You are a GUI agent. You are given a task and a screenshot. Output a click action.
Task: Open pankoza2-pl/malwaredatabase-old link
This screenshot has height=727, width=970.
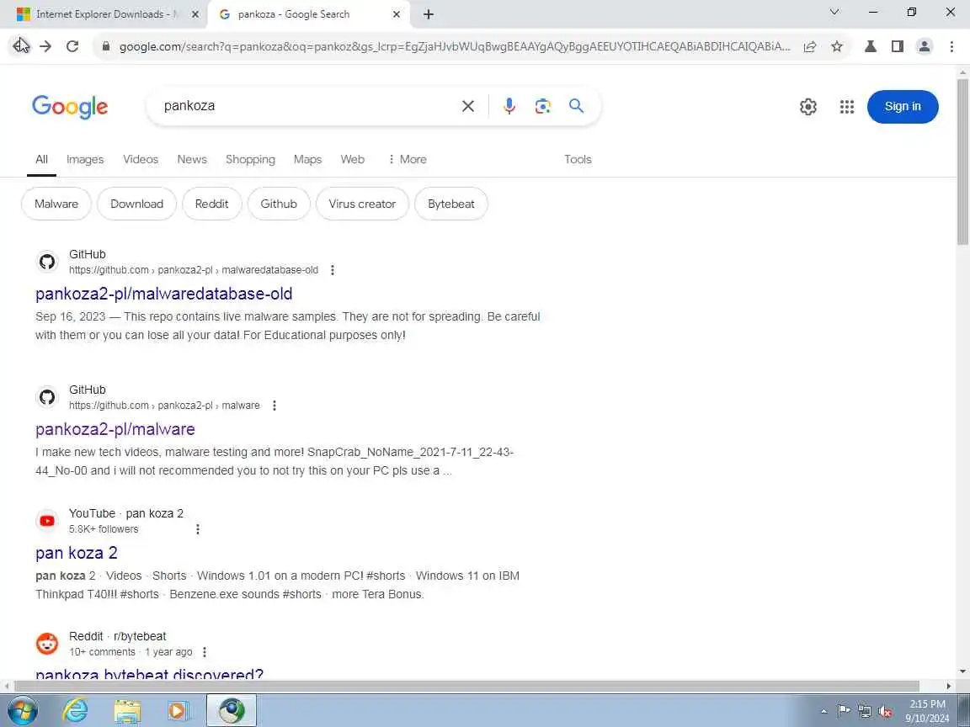point(164,295)
